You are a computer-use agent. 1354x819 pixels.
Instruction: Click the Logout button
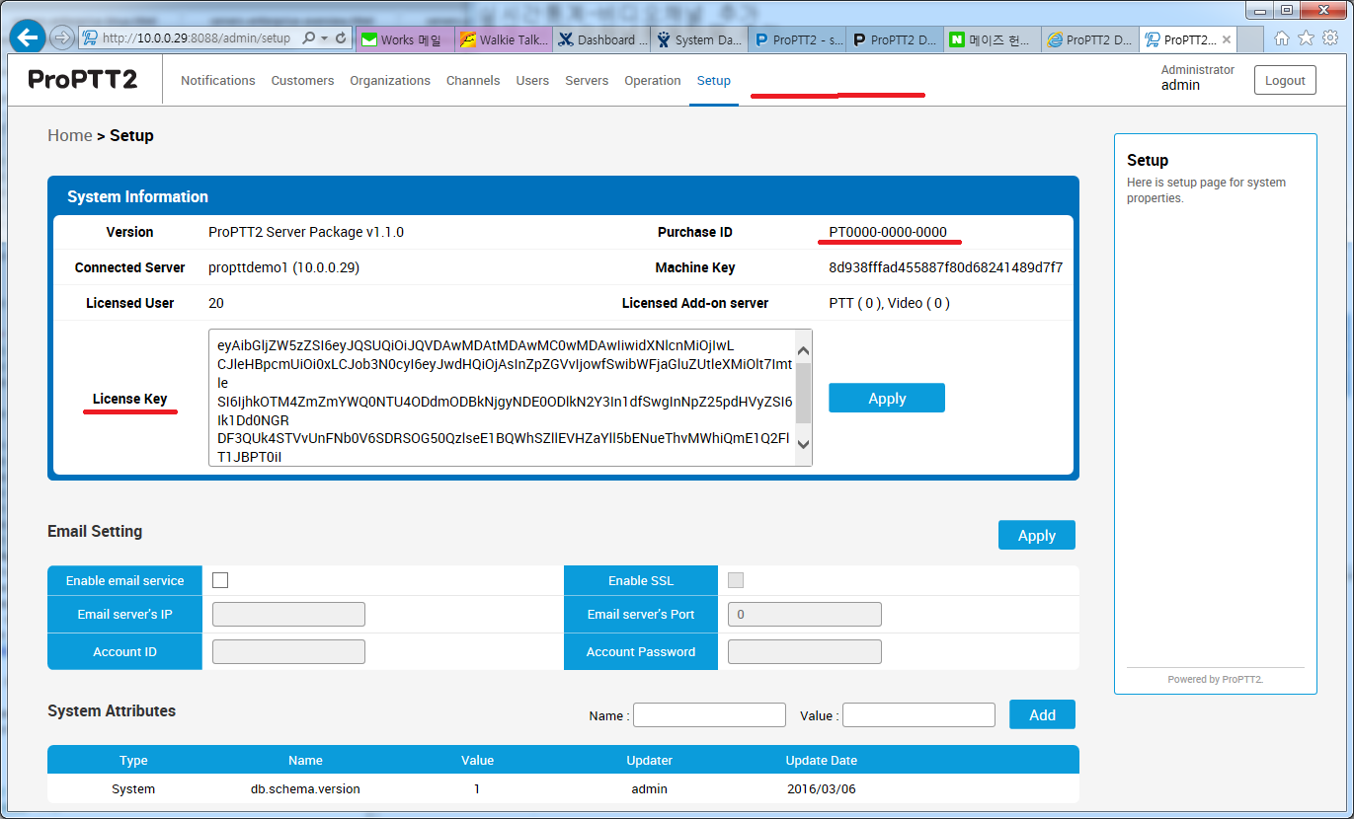tap(1285, 81)
